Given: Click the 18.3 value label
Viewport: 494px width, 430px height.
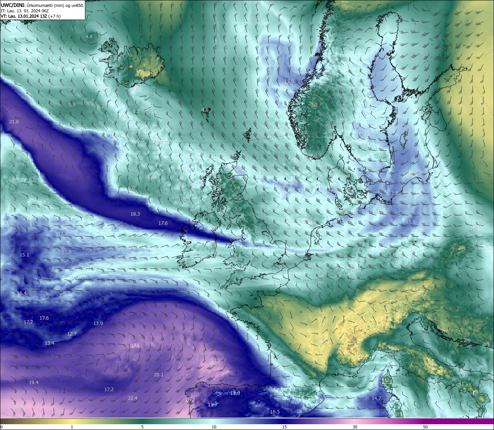Looking at the screenshot, I should pos(135,214).
